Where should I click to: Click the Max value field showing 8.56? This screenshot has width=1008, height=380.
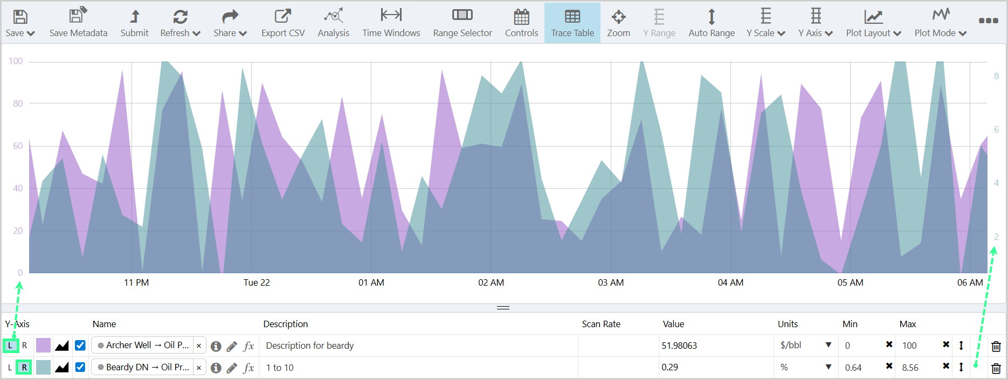[918, 368]
